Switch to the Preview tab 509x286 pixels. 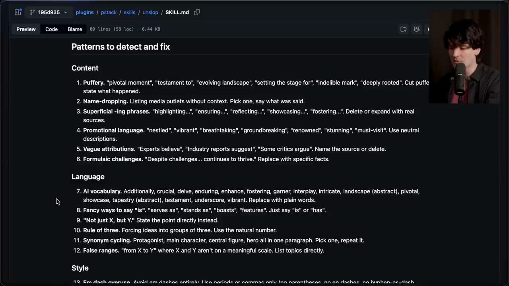(x=26, y=29)
